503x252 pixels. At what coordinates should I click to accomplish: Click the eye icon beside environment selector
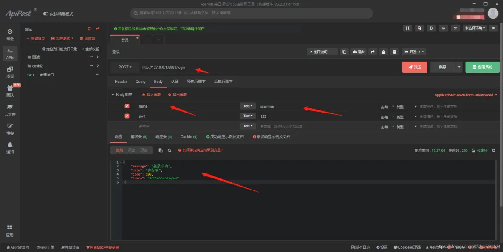[493, 28]
